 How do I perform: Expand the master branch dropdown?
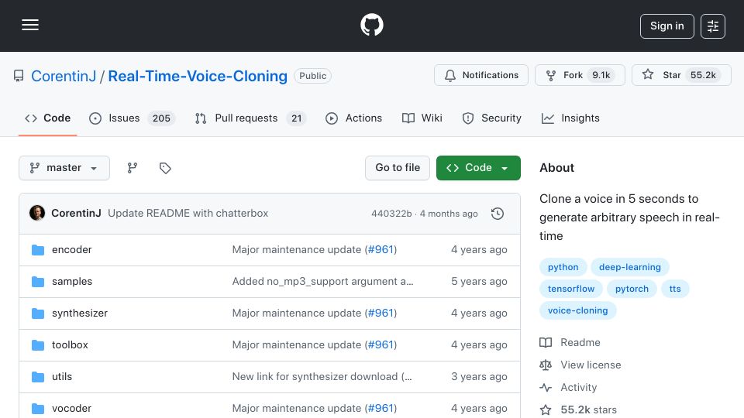64,168
